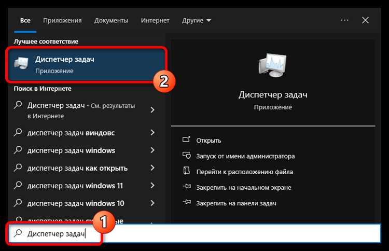Select suggestion 'диспетчер задач windows 11'
This screenshot has height=251, width=389.
pyautogui.click(x=75, y=186)
